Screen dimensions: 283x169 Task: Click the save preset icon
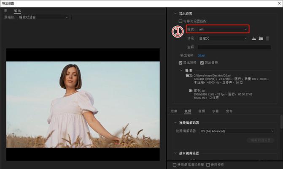(254, 38)
